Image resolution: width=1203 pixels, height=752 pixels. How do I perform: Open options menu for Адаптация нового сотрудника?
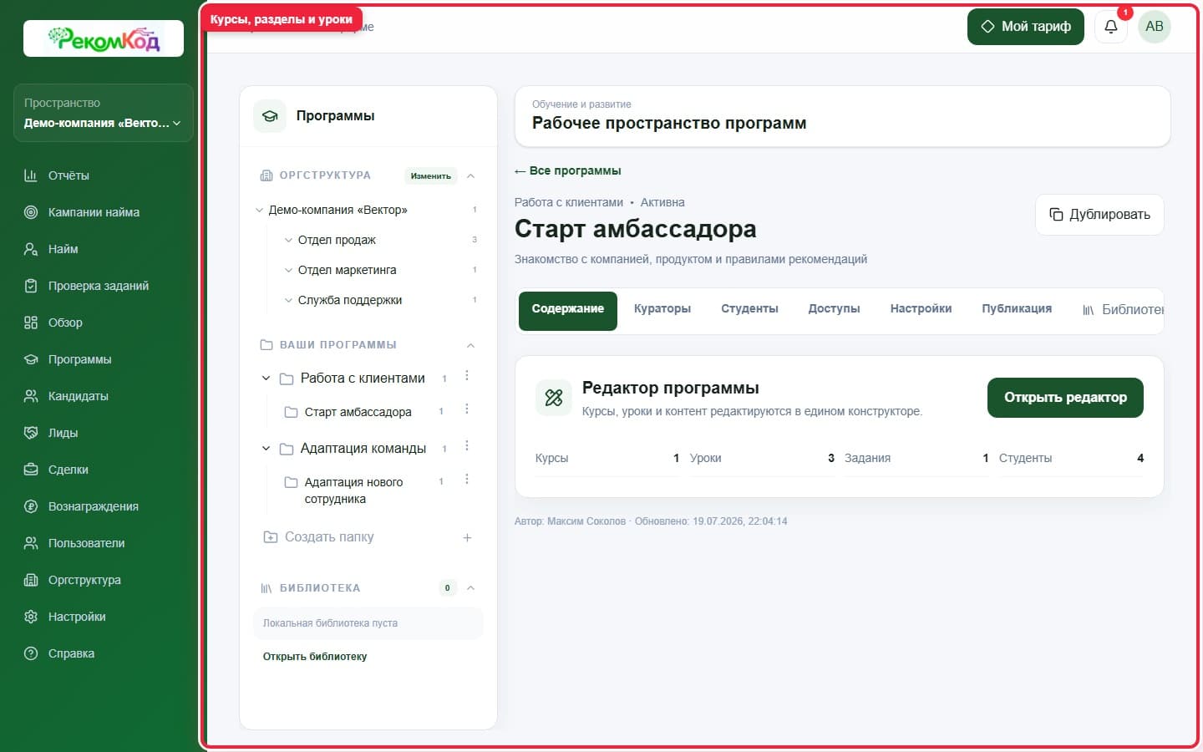click(x=467, y=480)
